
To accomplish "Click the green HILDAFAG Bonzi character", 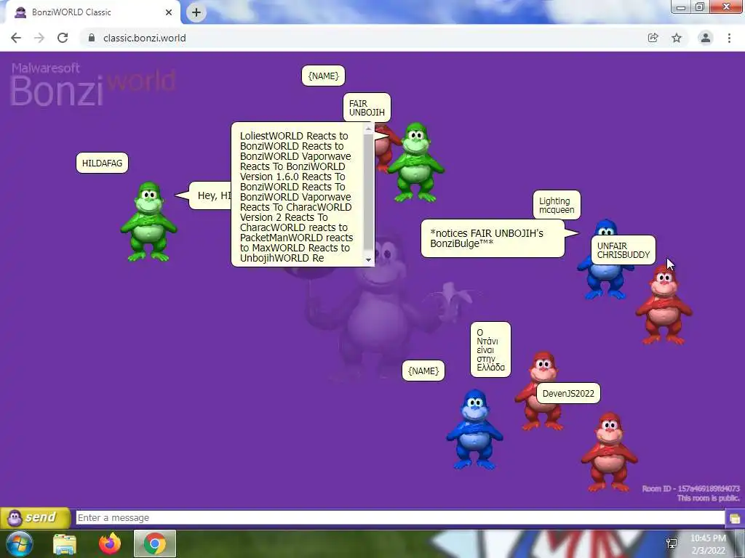I will 148,222.
